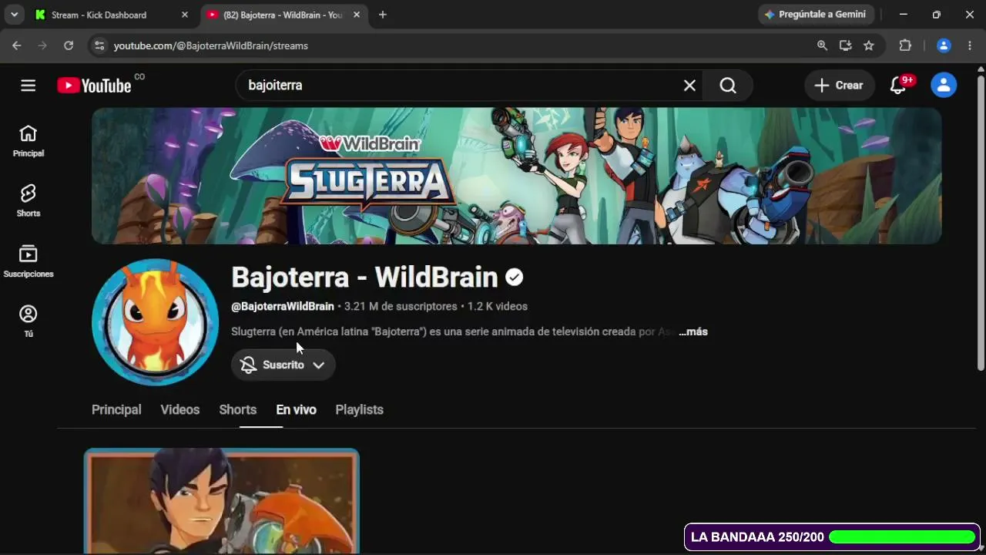986x555 pixels.
Task: Click the magnifier search button
Action: pos(728,86)
